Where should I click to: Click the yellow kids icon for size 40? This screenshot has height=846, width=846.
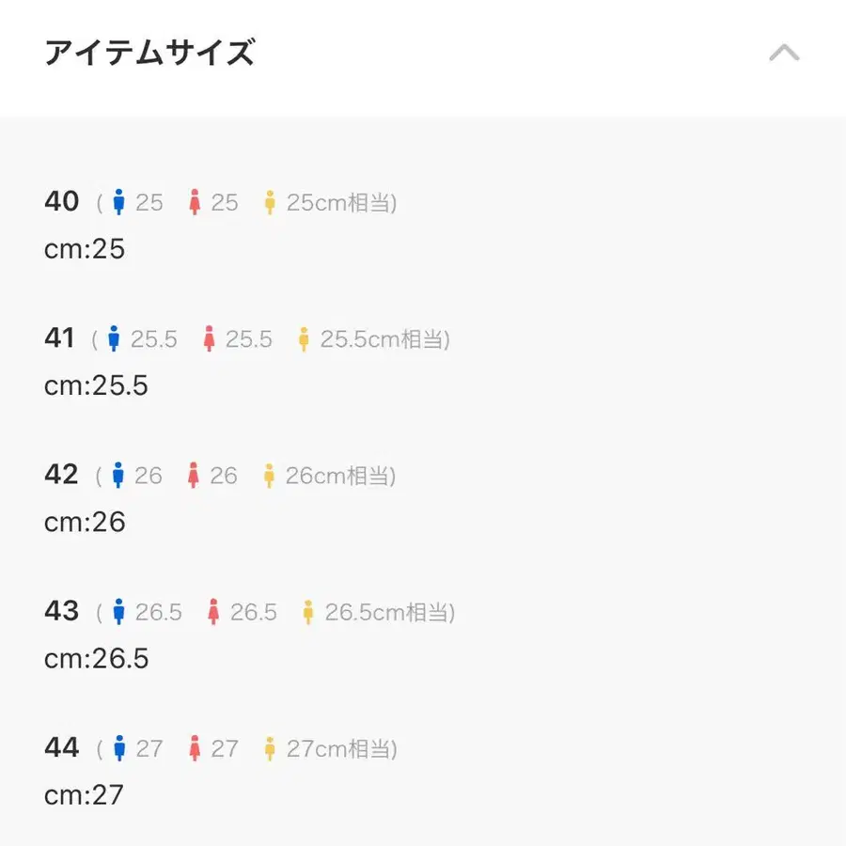click(x=270, y=202)
